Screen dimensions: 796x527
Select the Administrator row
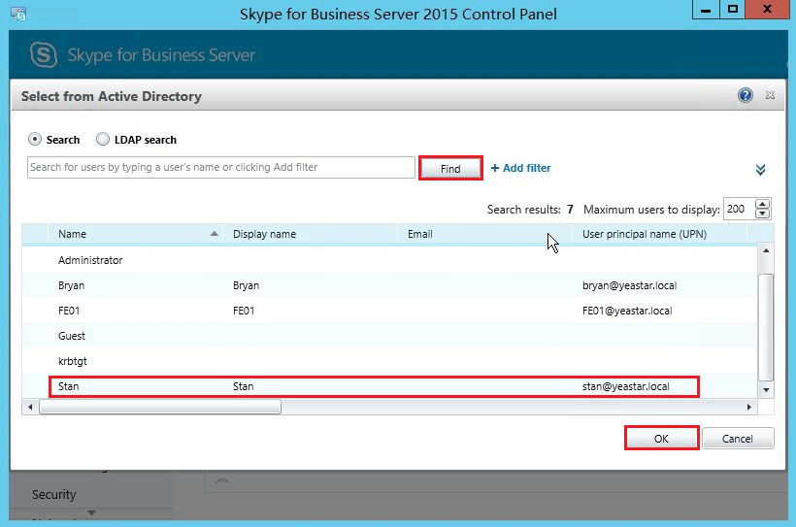tap(390, 260)
